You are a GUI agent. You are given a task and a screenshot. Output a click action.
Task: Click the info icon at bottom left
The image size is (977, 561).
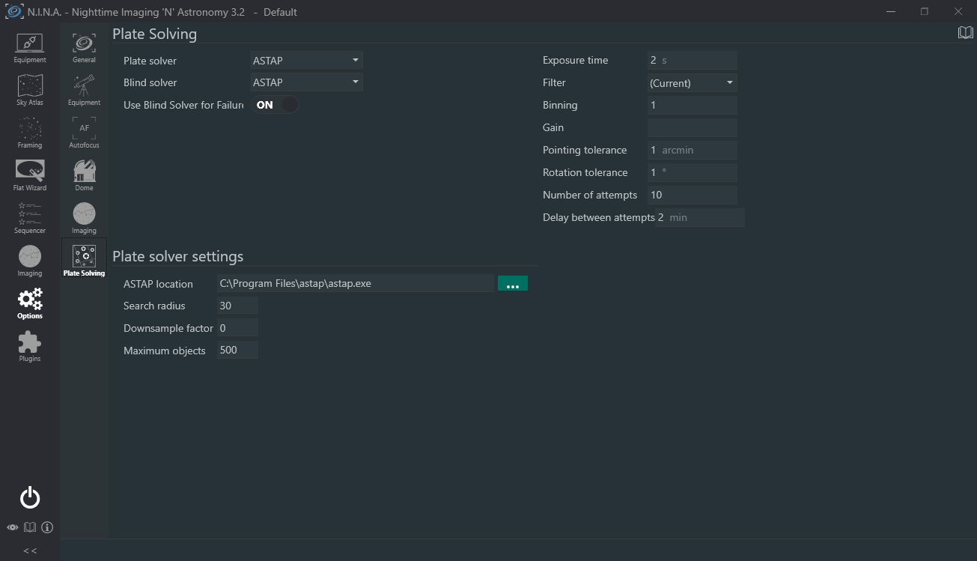coord(47,527)
